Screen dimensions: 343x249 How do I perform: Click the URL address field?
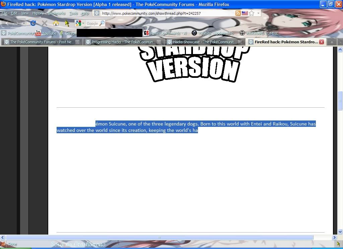(167, 13)
